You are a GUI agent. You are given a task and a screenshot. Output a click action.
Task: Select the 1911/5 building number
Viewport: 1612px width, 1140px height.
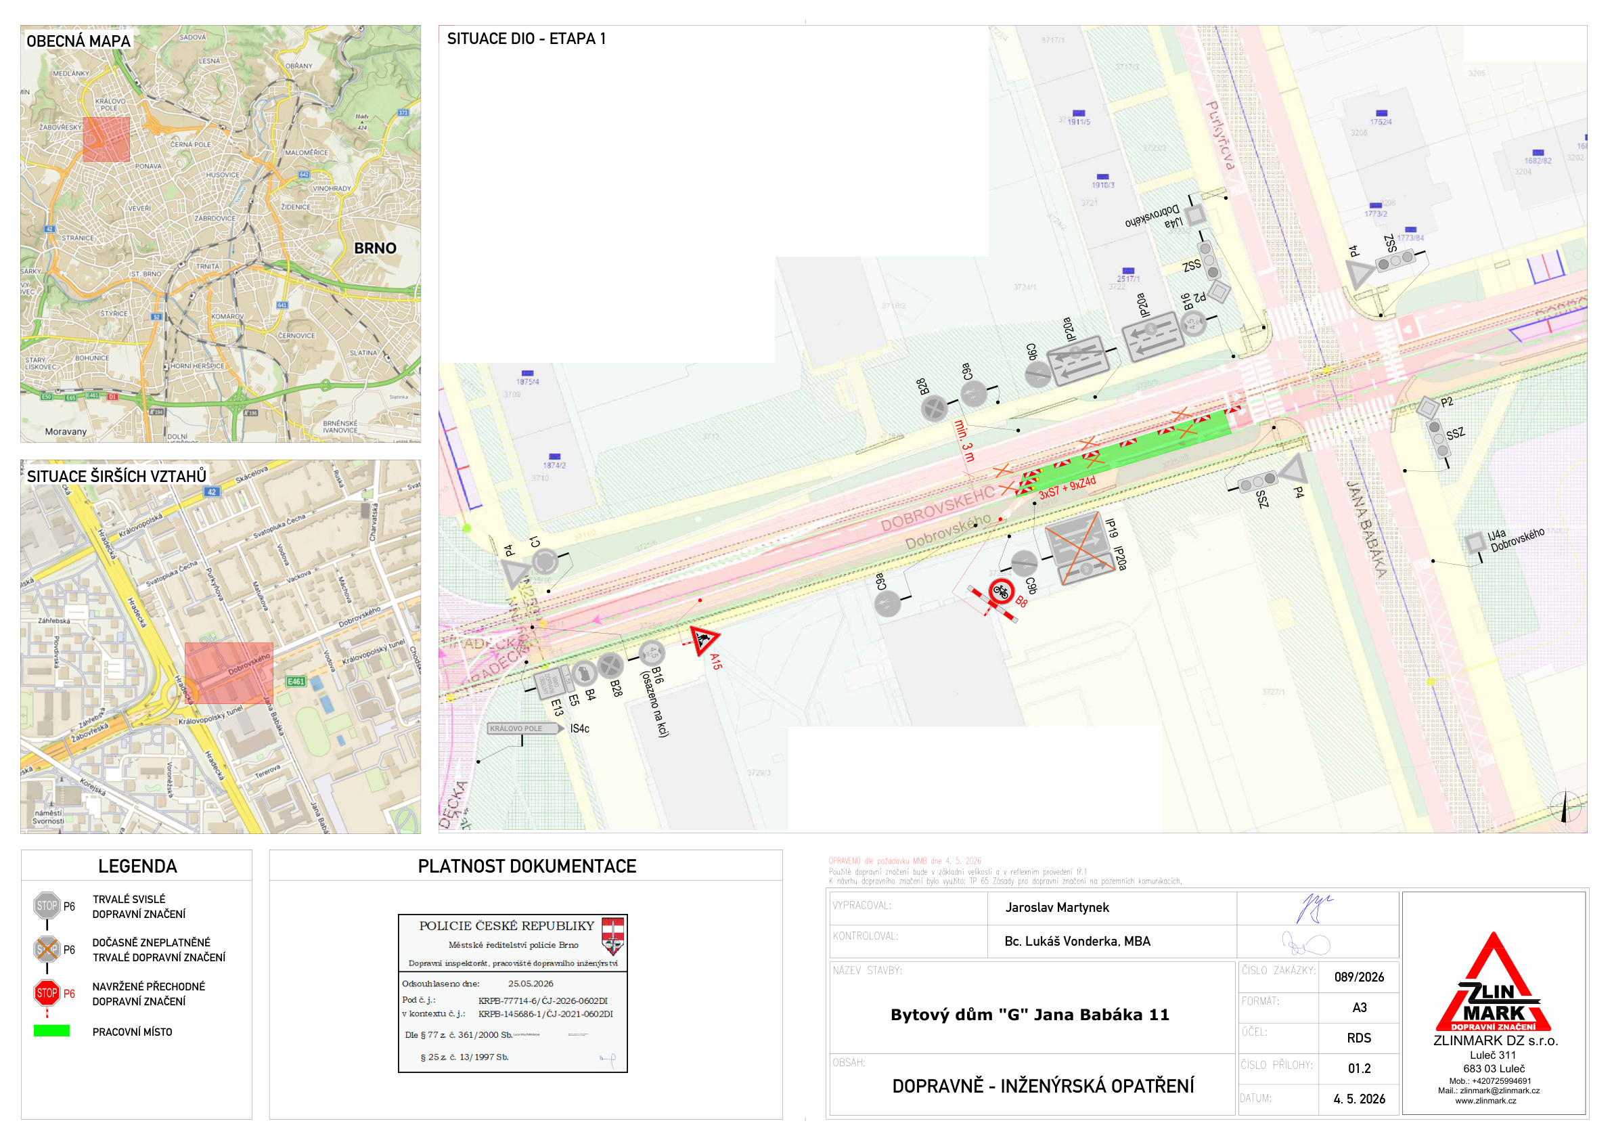(1079, 122)
